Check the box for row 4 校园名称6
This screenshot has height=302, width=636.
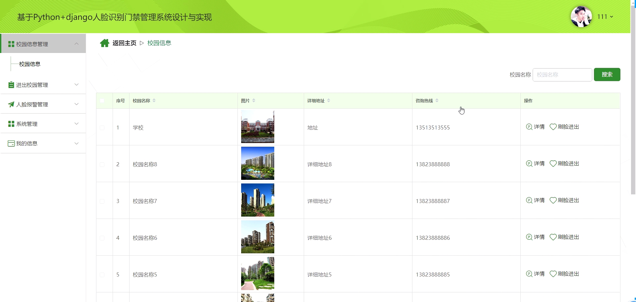coord(102,238)
